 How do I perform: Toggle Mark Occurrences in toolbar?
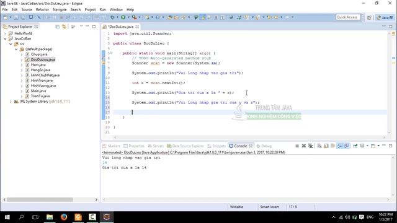coord(203,17)
